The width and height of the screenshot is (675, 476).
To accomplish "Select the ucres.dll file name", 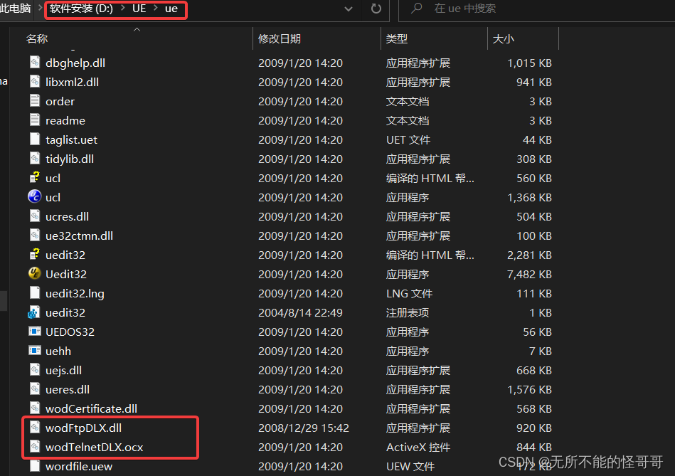I will (x=67, y=217).
